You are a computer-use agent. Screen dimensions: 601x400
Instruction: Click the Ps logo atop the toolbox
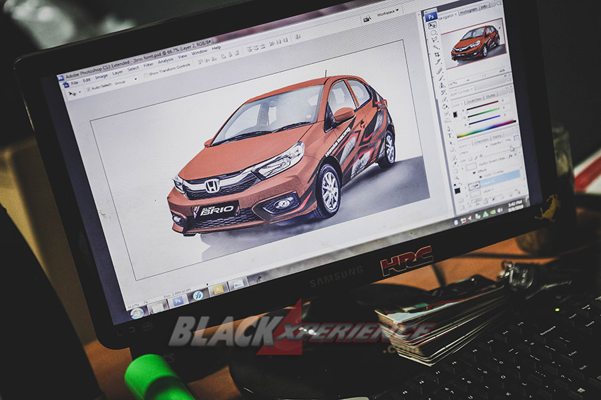tap(431, 17)
